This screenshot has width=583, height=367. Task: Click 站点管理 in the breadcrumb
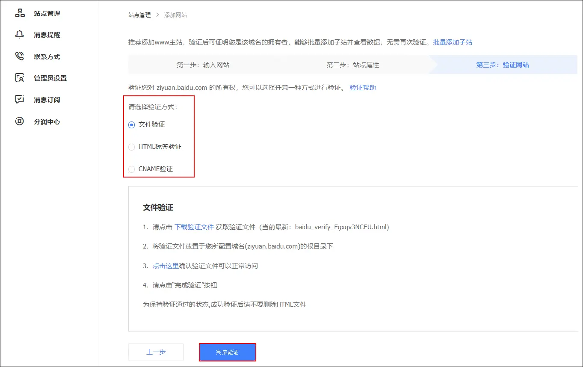pos(139,15)
